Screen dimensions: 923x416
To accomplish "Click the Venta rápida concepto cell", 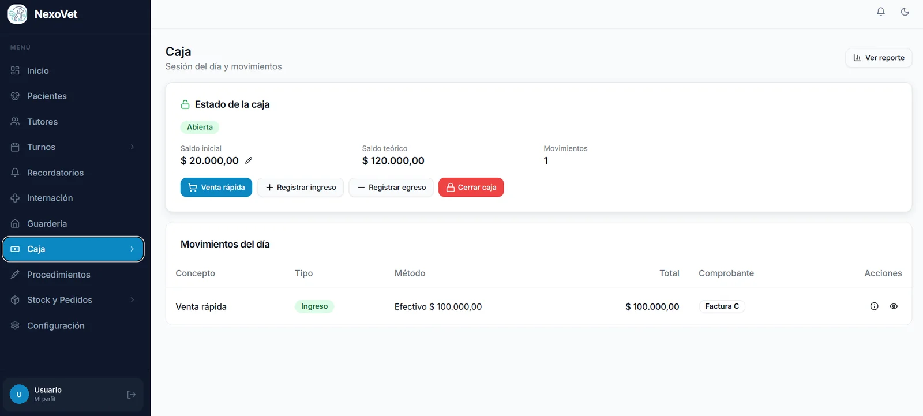I will [201, 307].
